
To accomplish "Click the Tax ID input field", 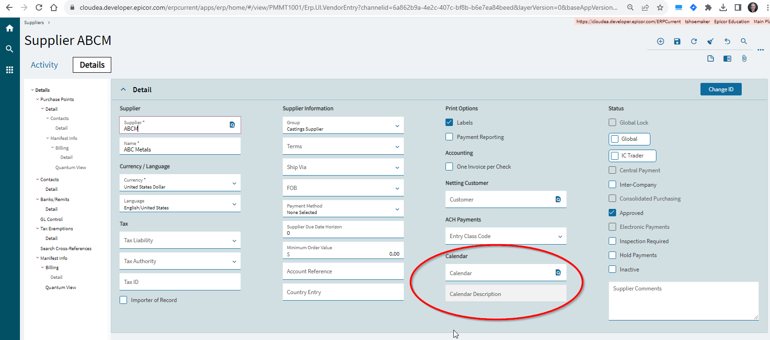I will 180,282.
